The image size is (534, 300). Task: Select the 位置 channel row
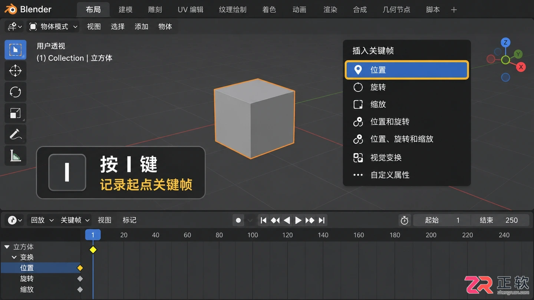coord(40,268)
